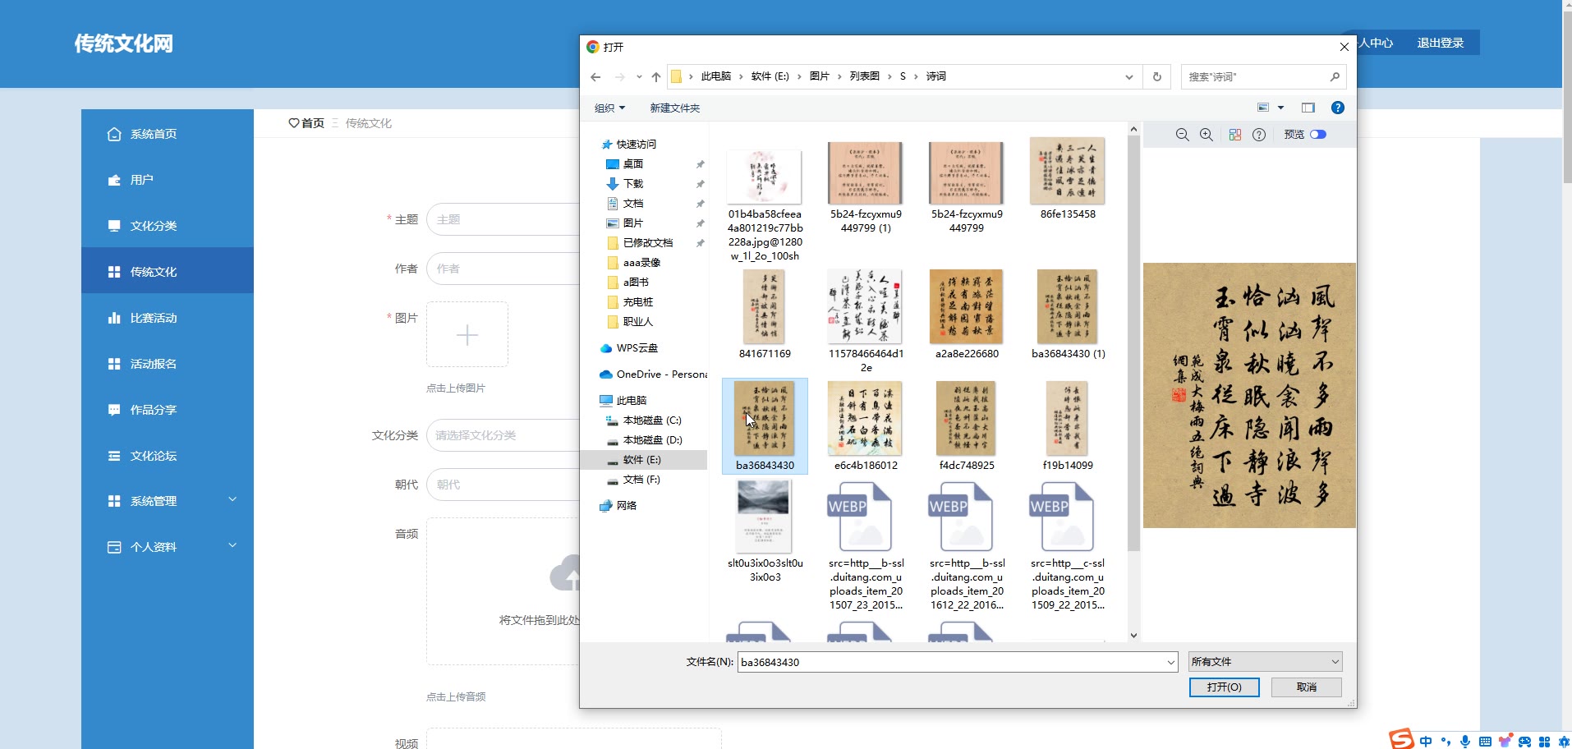
Task: Zoom out the image preview
Action: coord(1183,135)
